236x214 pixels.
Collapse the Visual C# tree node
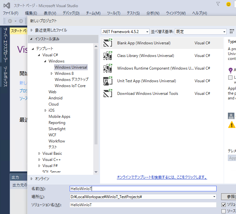pyautogui.click(x=39, y=55)
